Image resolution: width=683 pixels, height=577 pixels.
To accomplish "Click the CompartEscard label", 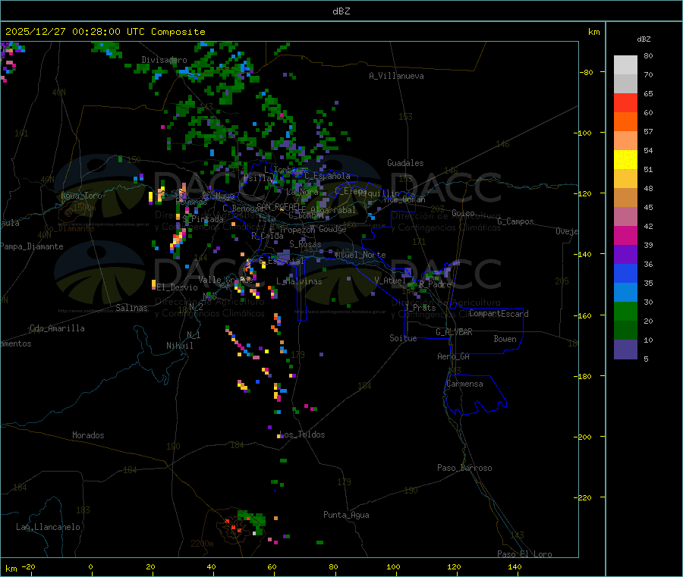I will tap(499, 314).
